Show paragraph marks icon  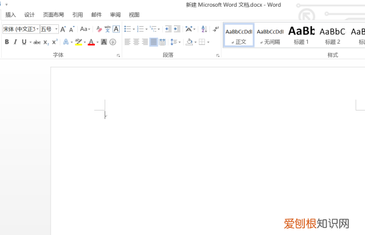[216, 29]
